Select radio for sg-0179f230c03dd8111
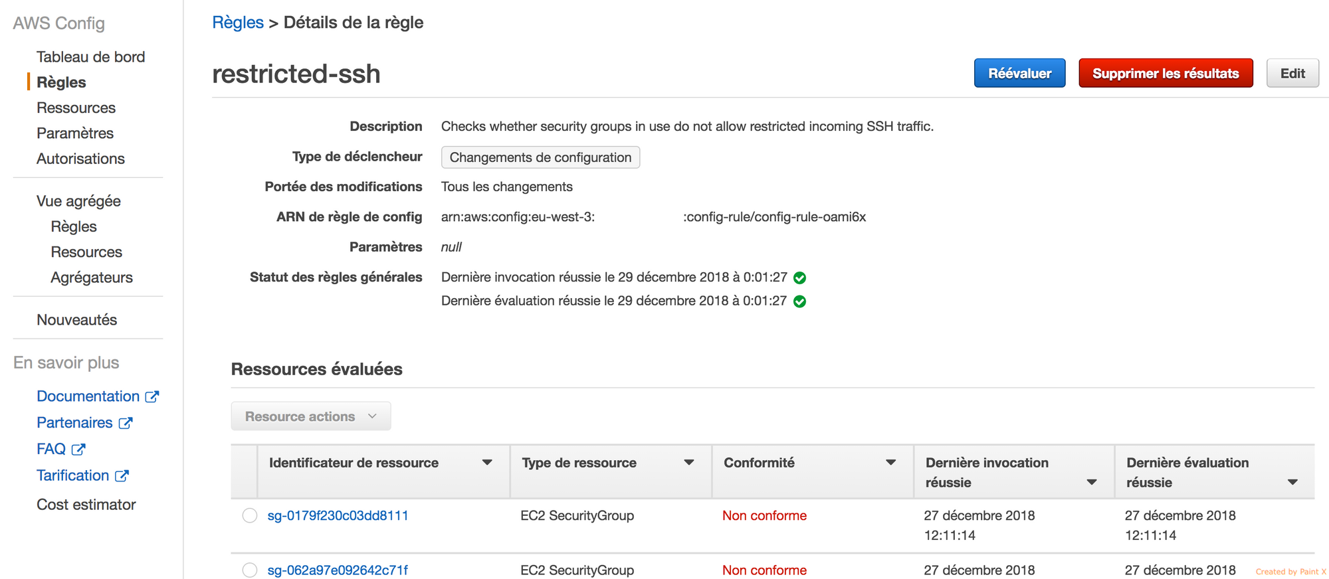 coord(250,516)
